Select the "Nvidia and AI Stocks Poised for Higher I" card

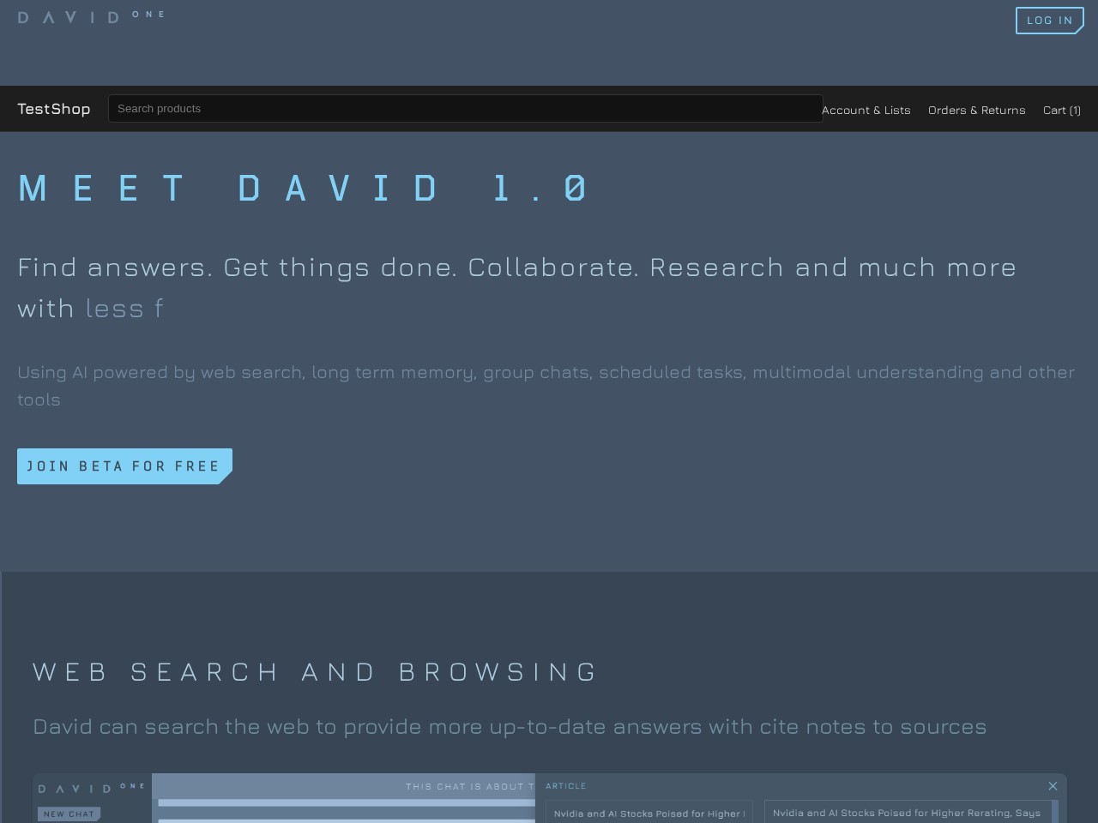(x=649, y=813)
